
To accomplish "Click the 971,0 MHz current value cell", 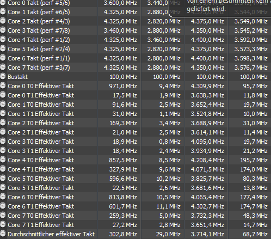I will pos(123,86).
